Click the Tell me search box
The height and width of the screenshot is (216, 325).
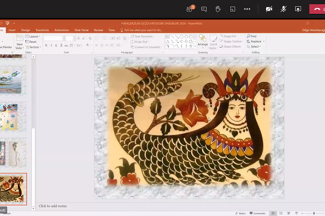[141, 30]
